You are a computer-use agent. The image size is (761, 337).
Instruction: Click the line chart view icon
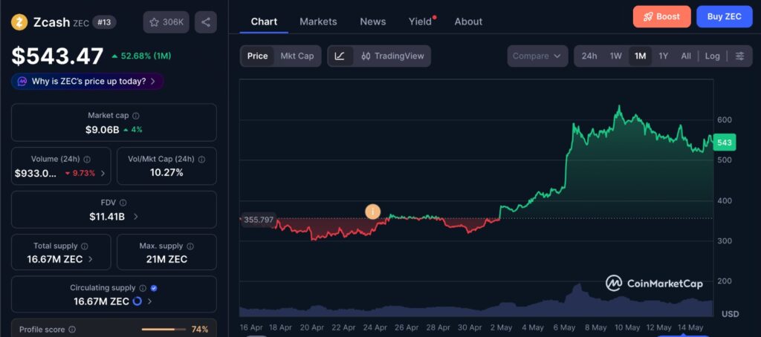pyautogui.click(x=340, y=56)
